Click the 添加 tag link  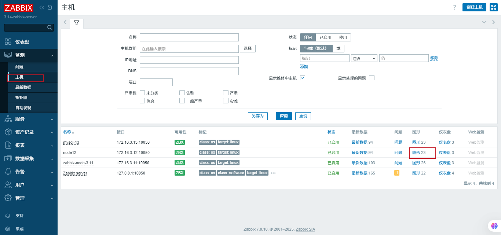point(304,66)
